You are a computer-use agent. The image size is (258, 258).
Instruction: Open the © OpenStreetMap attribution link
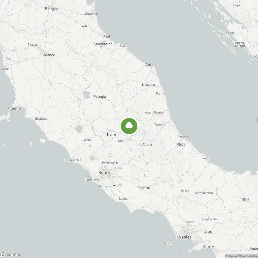tap(248, 256)
